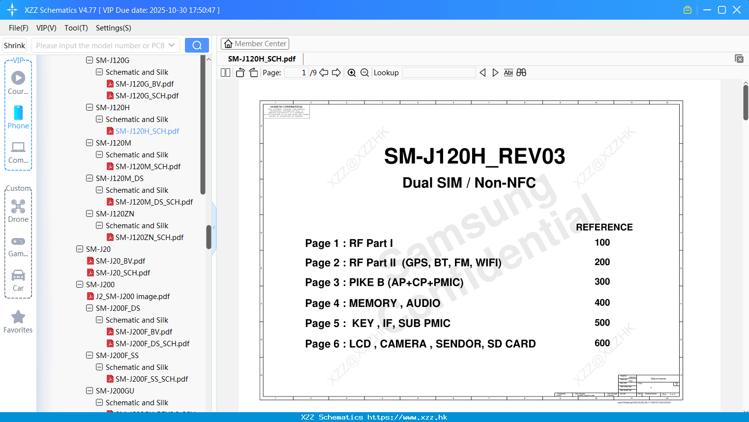Open SM-J120G_BV.pdf file
This screenshot has height=422, width=749.
(145, 84)
